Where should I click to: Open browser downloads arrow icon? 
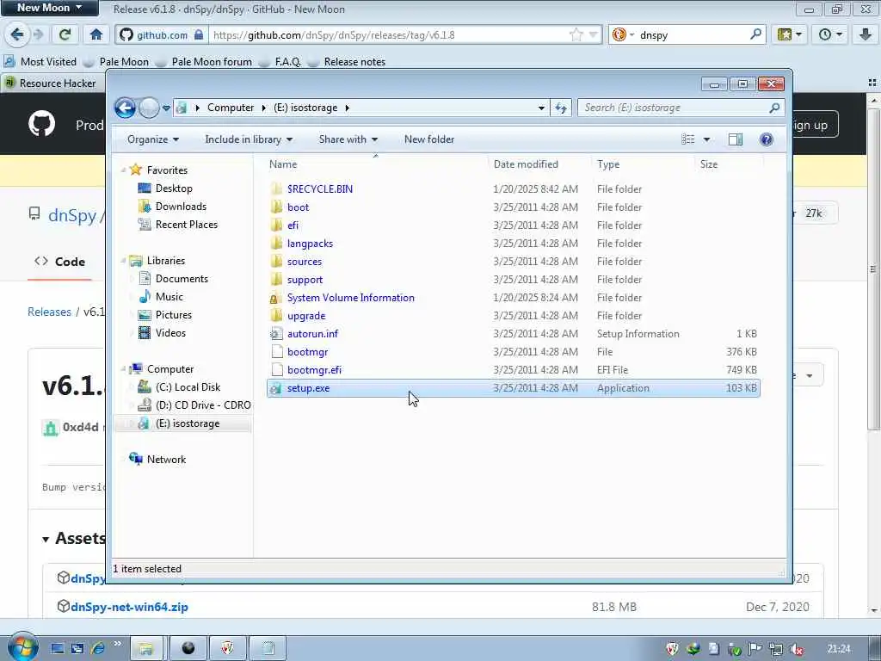tap(866, 34)
